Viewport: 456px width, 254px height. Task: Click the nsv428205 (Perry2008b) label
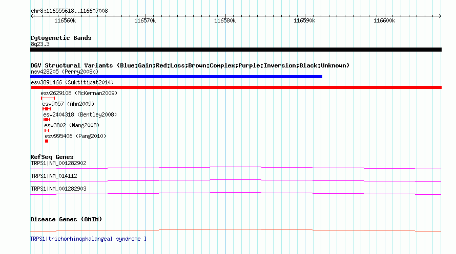pyautogui.click(x=65, y=72)
